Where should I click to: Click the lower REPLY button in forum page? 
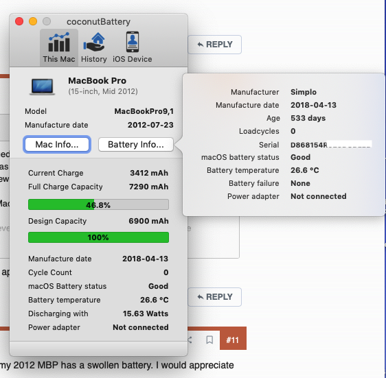tap(215, 297)
